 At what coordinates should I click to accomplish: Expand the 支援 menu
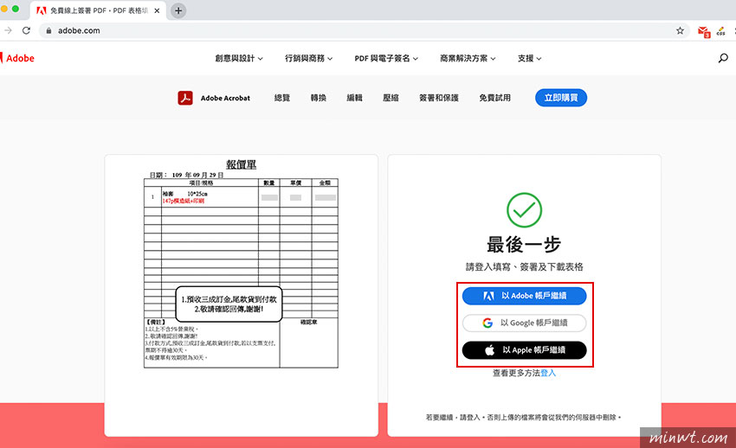(529, 58)
